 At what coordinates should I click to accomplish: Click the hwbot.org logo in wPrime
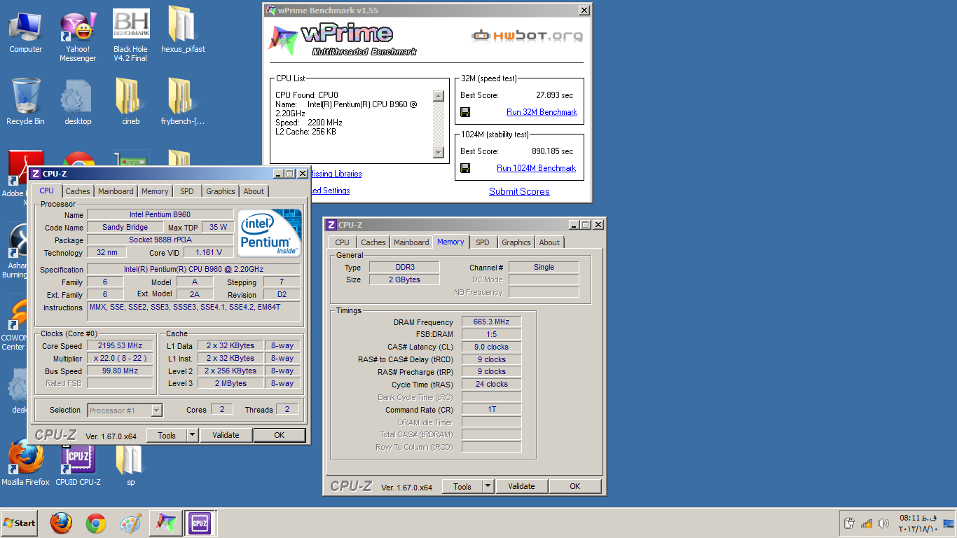click(x=527, y=35)
